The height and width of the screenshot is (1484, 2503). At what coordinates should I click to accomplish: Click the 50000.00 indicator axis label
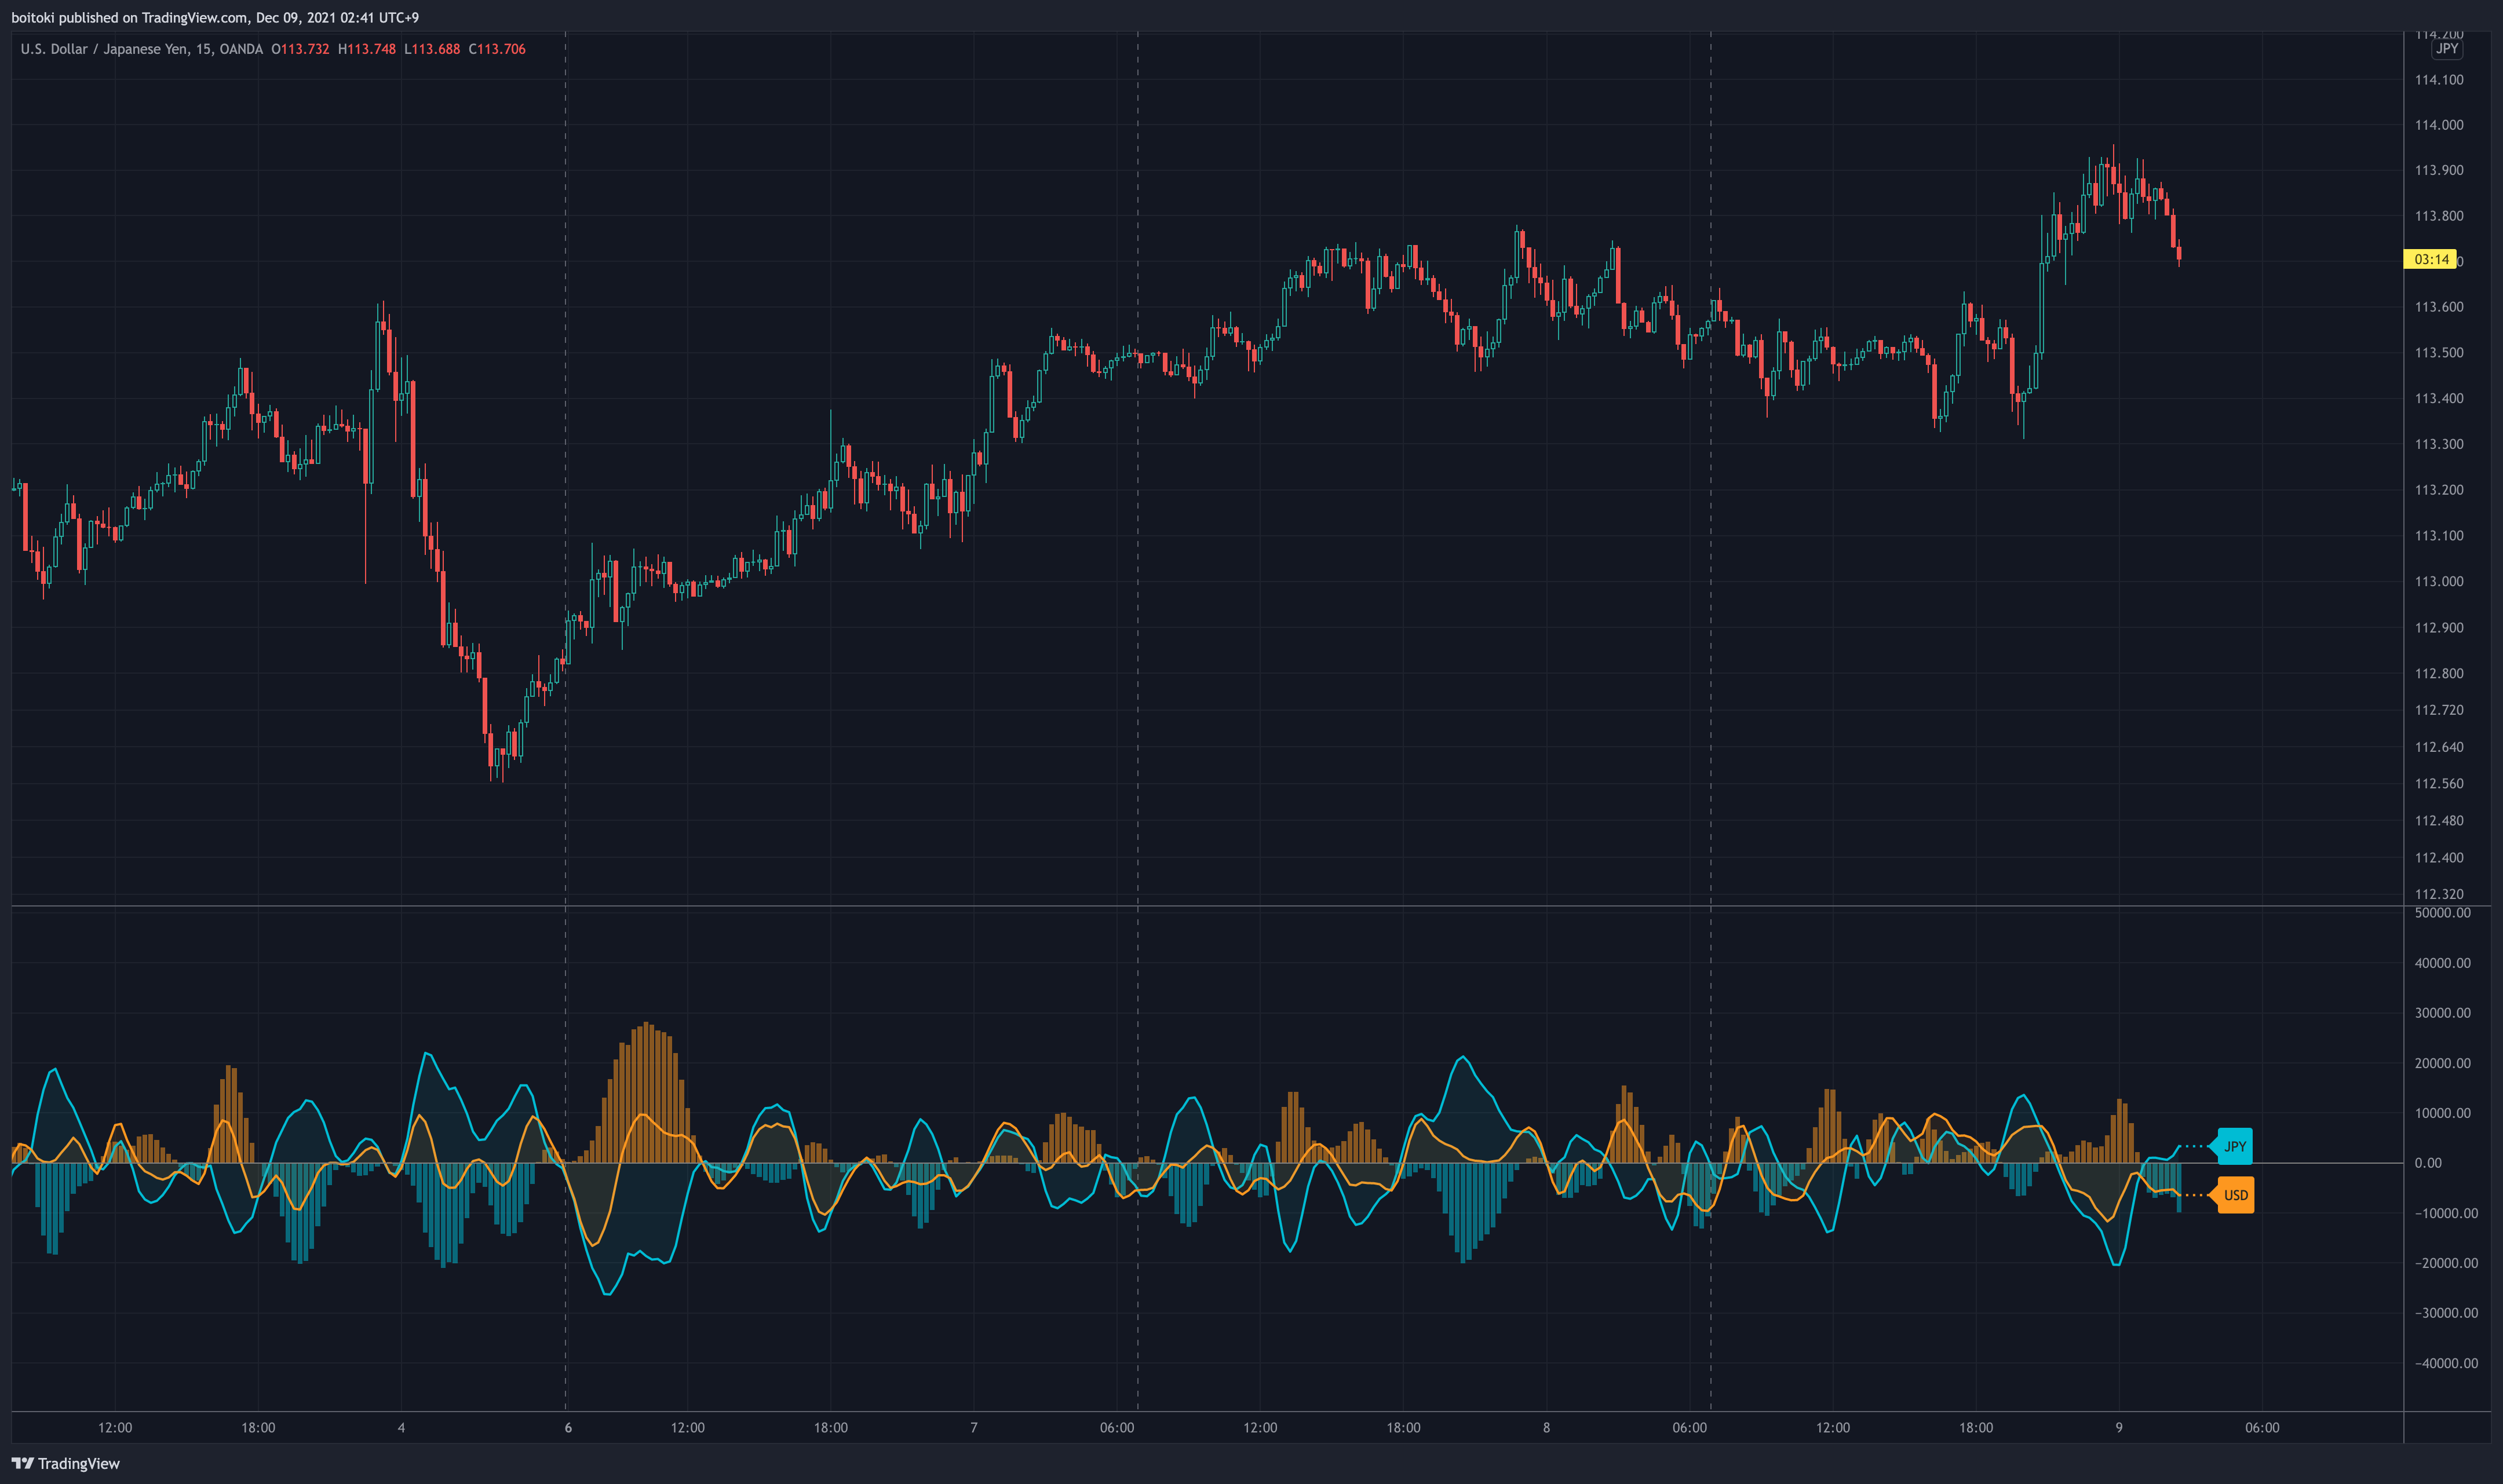(x=2442, y=913)
